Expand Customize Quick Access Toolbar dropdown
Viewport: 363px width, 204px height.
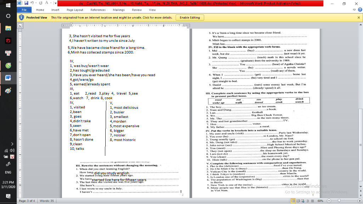click(56, 3)
